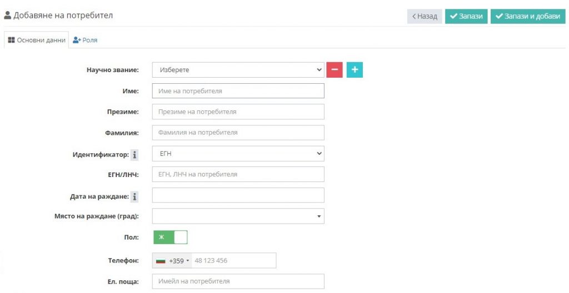Click into the Фамилия input field

click(238, 133)
